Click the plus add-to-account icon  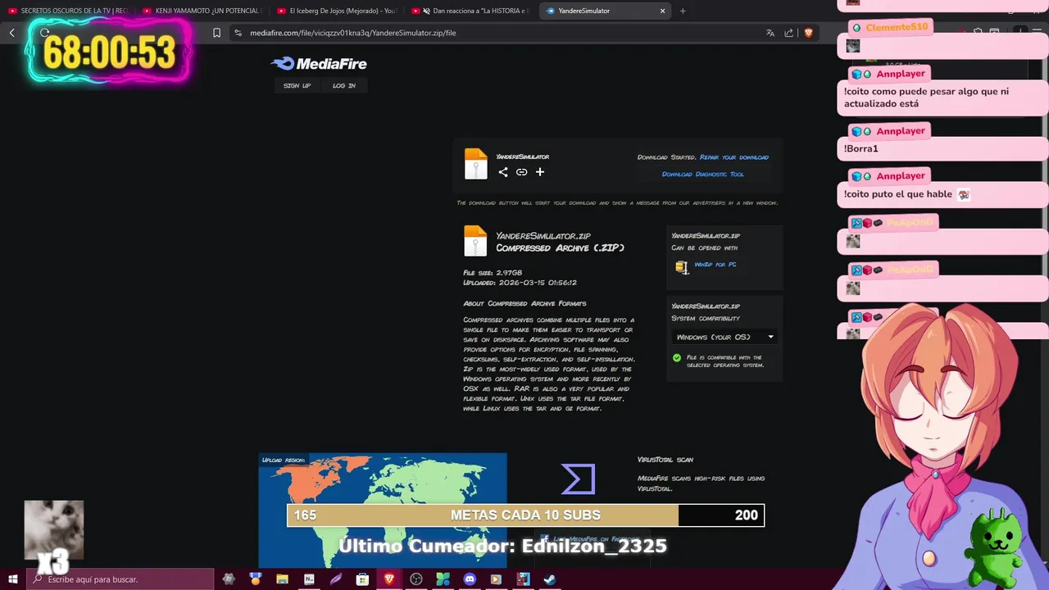540,172
